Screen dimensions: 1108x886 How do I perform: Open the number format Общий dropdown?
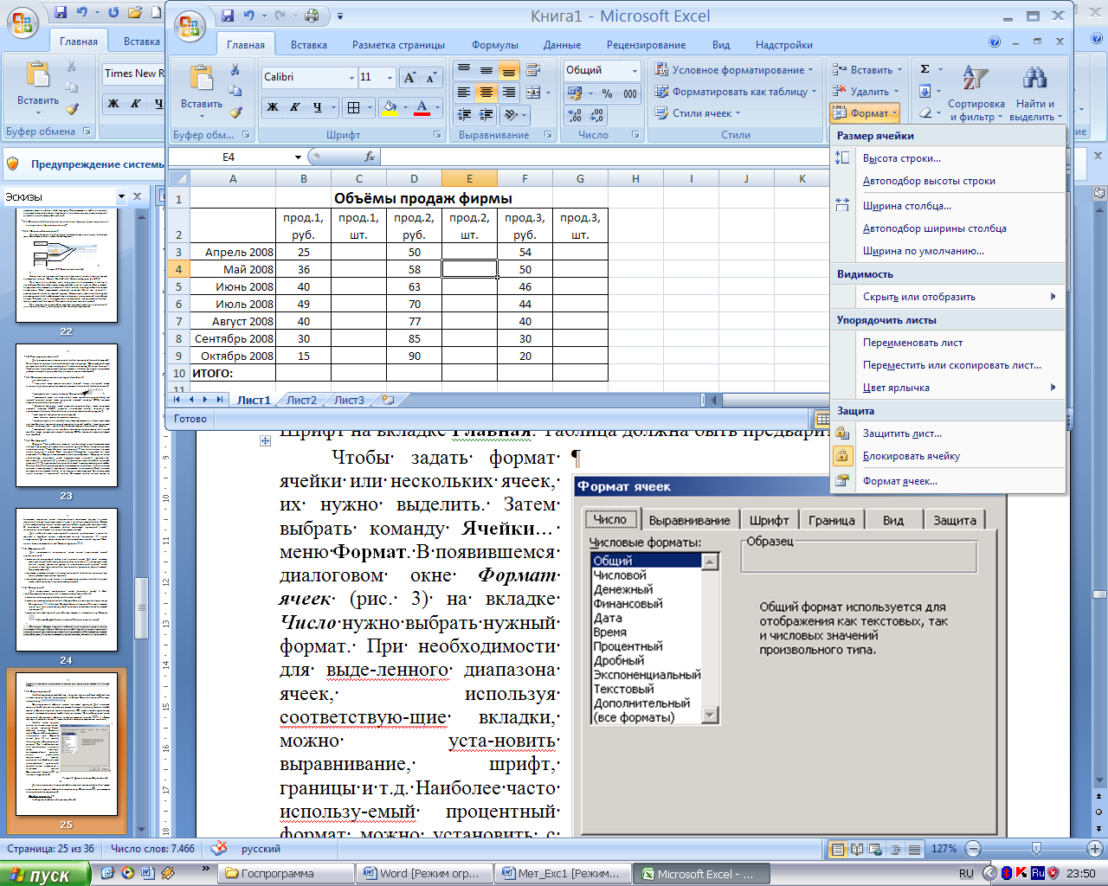(635, 70)
